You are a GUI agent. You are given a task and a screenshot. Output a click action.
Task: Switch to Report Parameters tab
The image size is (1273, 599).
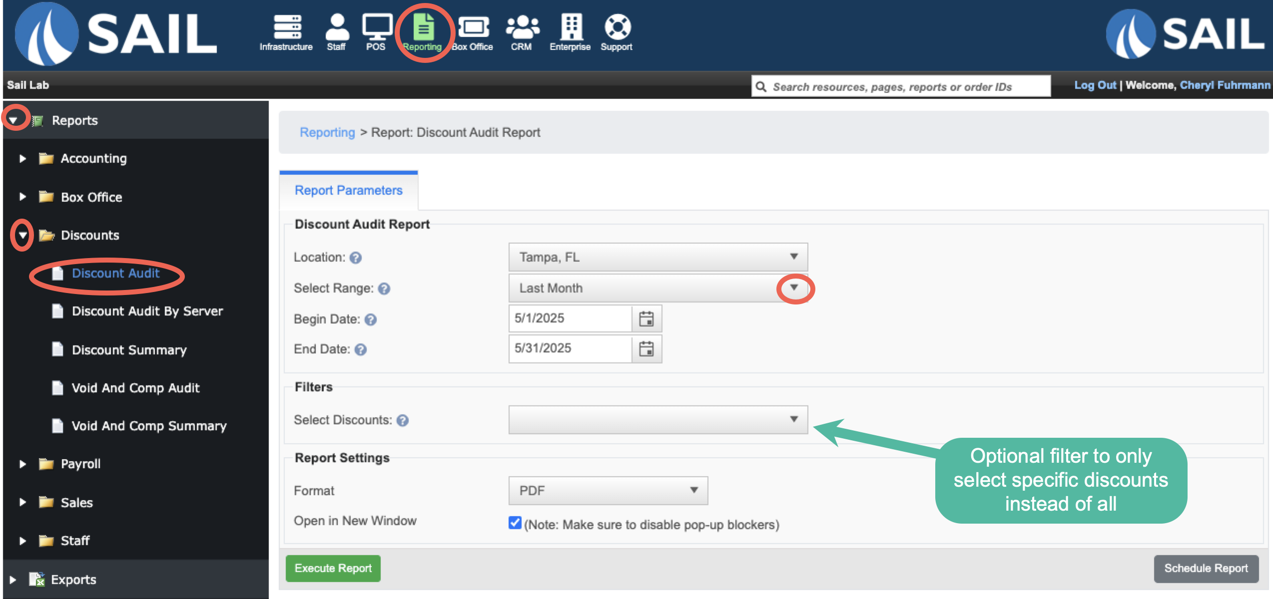coord(349,190)
